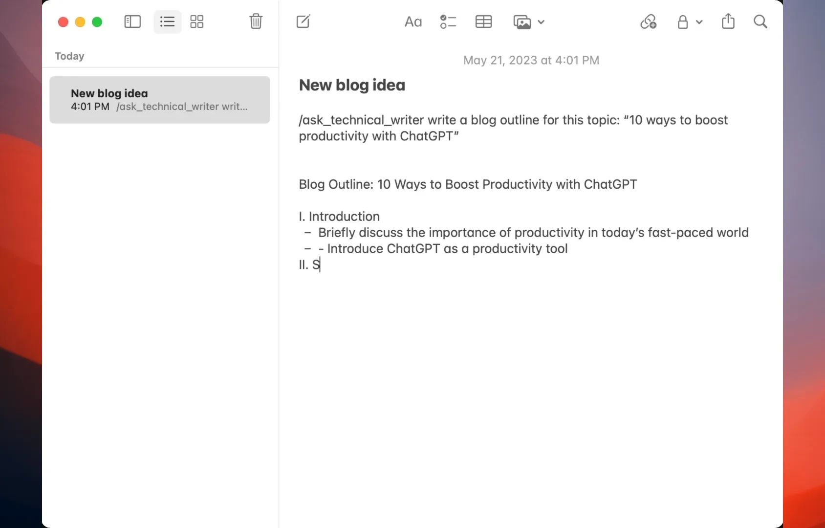The image size is (825, 528).
Task: Share the note
Action: point(728,22)
